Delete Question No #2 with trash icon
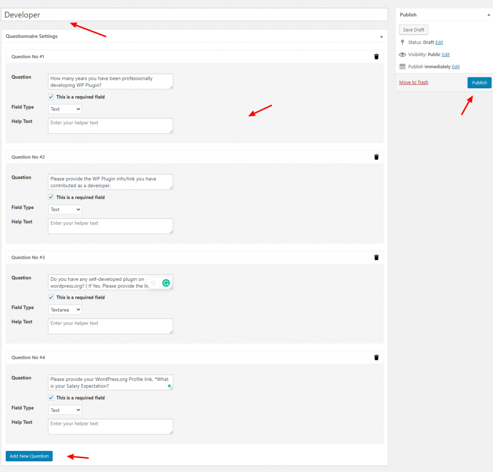Image resolution: width=493 pixels, height=472 pixels. pos(376,157)
